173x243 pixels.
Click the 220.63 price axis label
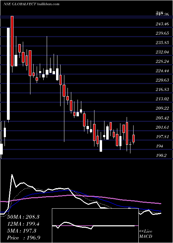pos(162,80)
